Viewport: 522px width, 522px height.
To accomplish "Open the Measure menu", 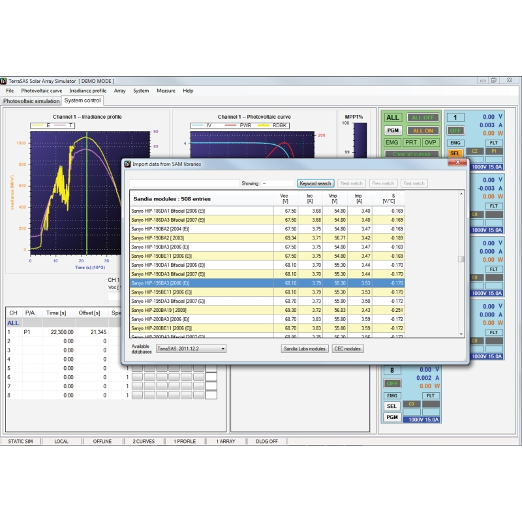I will click(x=166, y=91).
